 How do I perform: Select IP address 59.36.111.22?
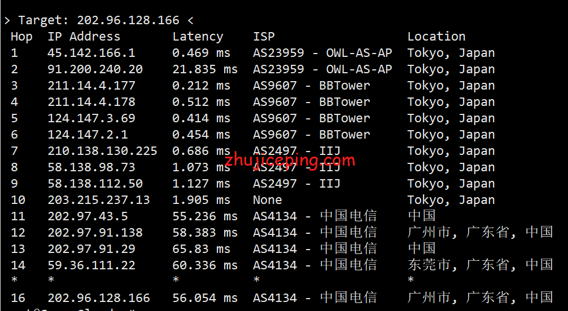pos(91,265)
